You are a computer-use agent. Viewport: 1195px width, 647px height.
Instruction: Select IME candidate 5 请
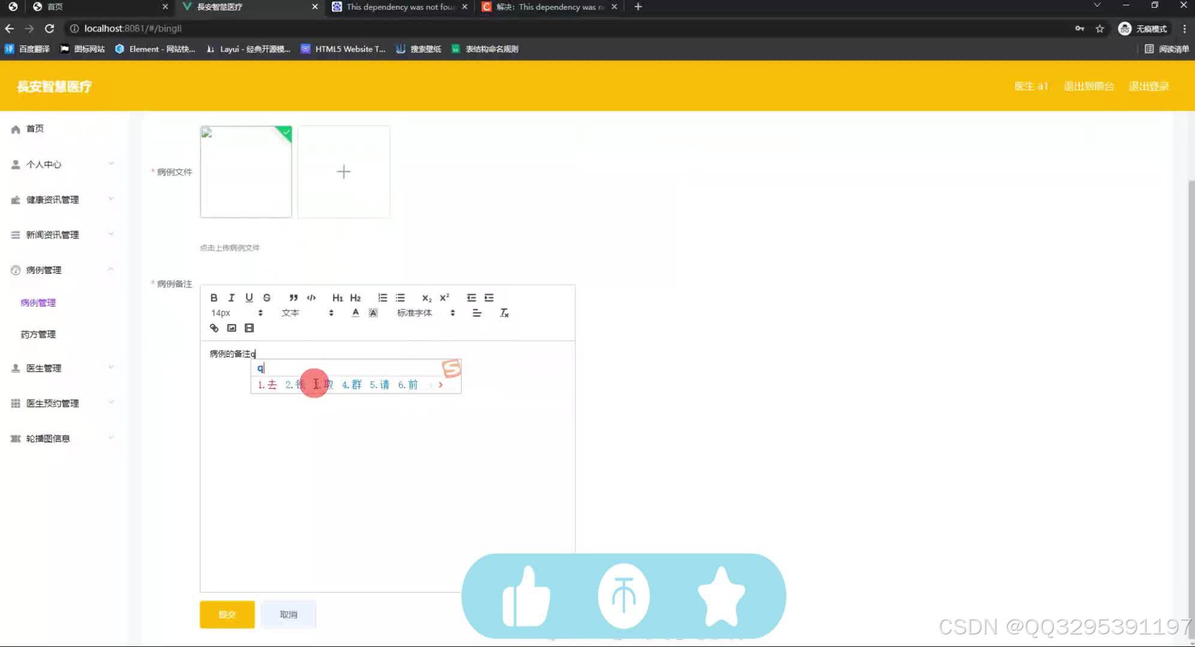[x=379, y=385]
